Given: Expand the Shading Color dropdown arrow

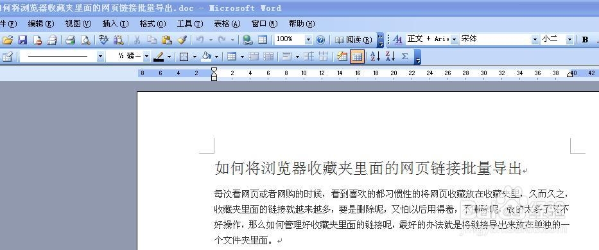Looking at the screenshot, I should point(216,57).
